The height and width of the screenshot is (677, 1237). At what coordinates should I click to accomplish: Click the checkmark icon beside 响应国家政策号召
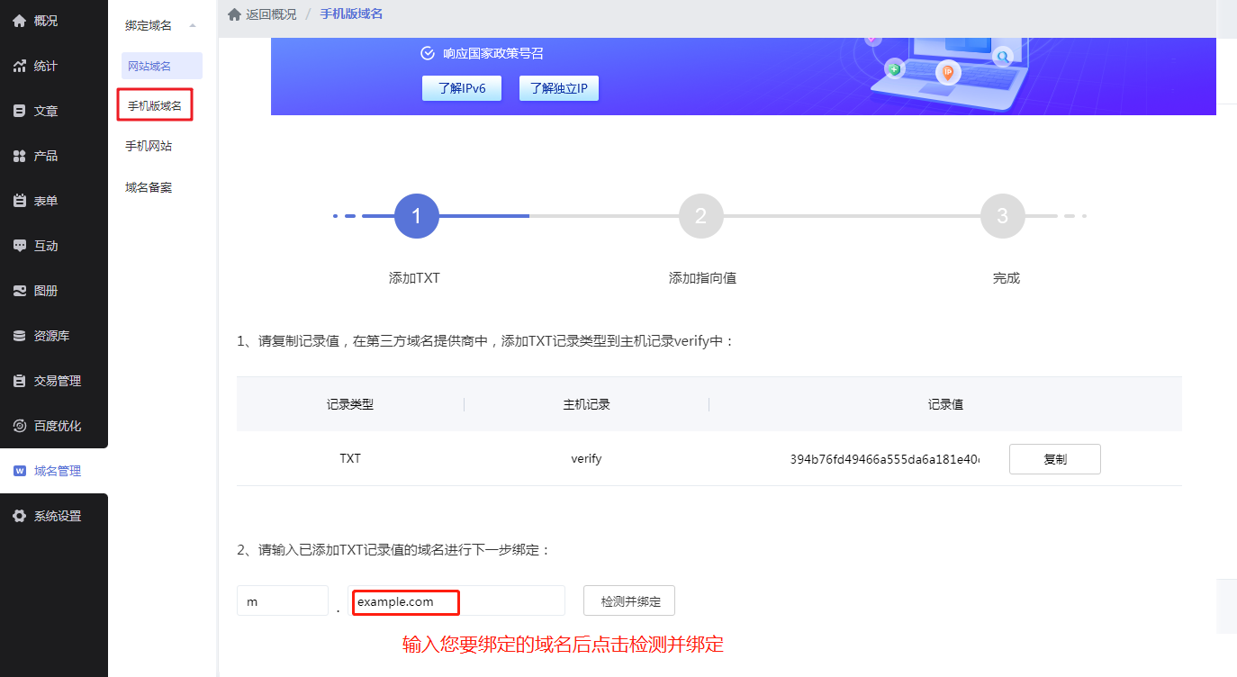[x=428, y=53]
